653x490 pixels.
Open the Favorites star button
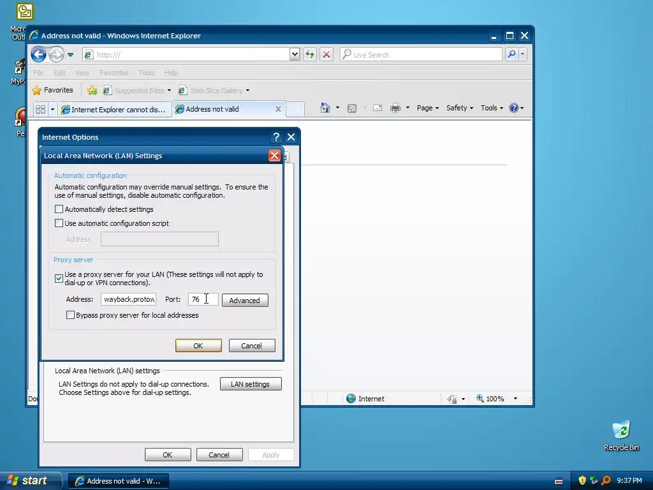click(52, 90)
